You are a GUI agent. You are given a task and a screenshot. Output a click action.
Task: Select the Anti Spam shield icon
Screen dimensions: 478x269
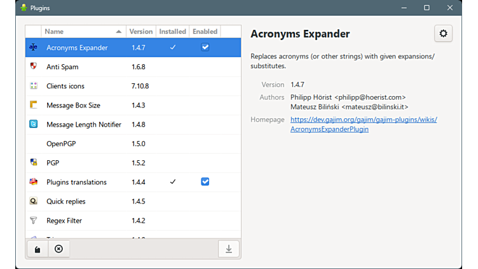click(34, 67)
